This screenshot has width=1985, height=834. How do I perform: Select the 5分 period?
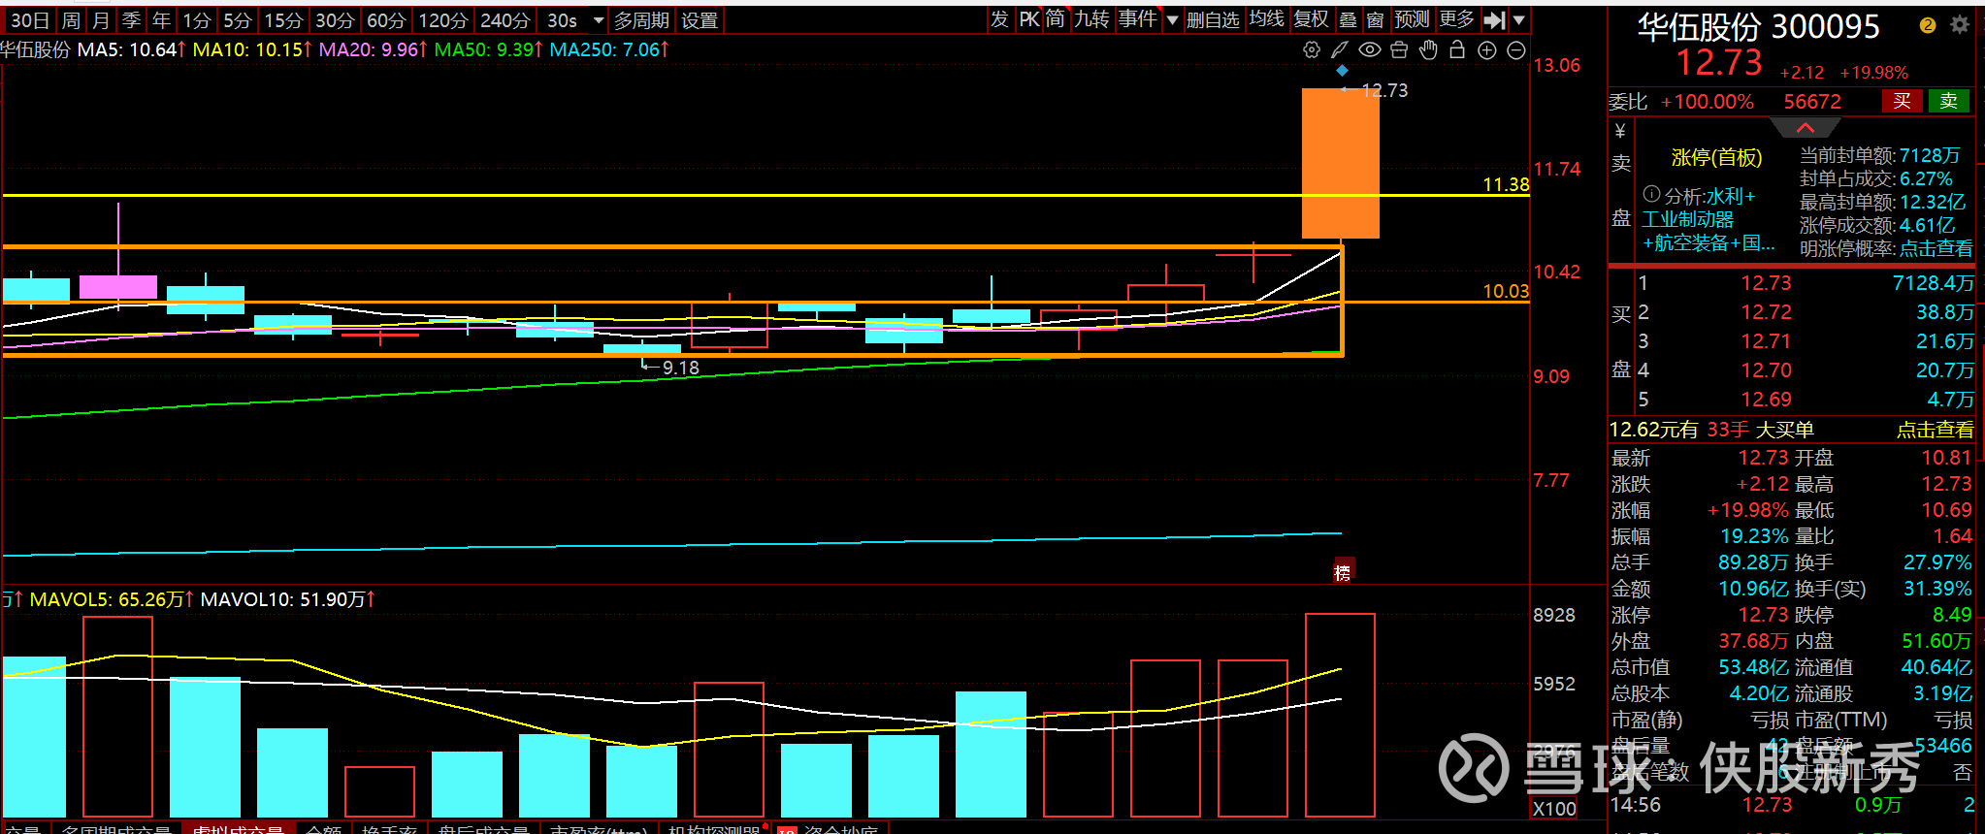[238, 20]
